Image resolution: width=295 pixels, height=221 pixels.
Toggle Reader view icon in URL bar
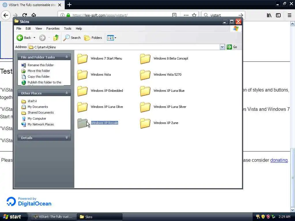174,15
